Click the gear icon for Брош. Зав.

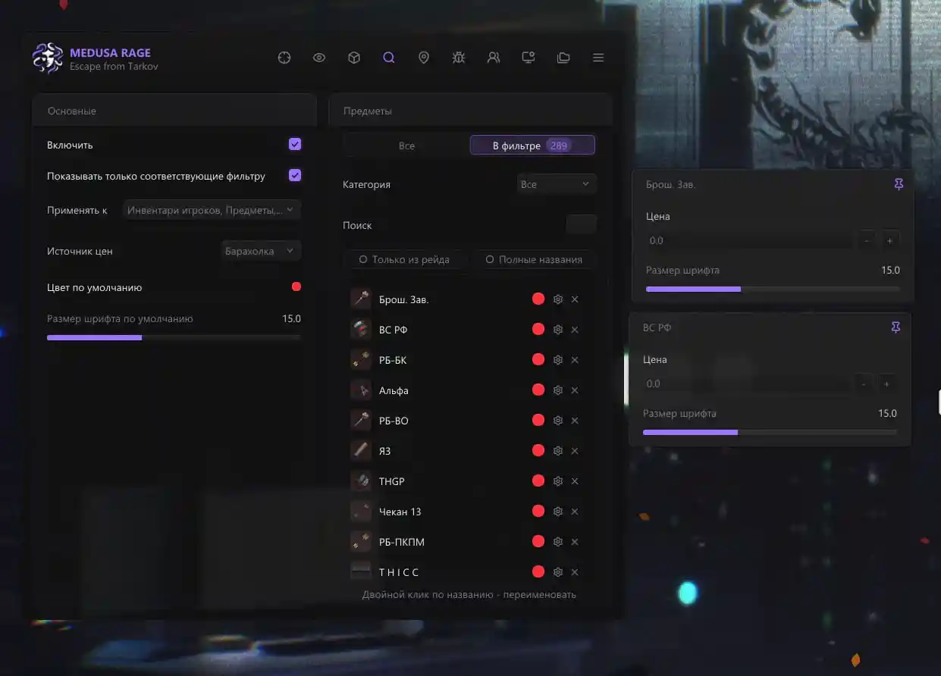558,299
